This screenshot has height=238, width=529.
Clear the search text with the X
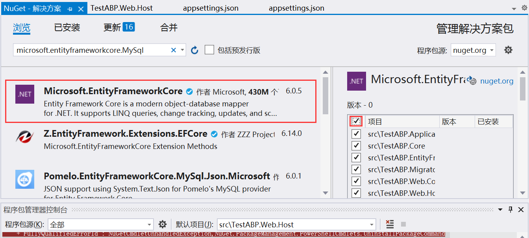tap(173, 50)
